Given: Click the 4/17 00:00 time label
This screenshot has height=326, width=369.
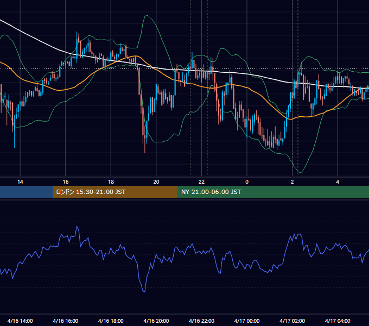Looking at the screenshot, I should pos(247,321).
